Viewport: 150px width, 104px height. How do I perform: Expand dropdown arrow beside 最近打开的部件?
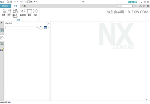click(x=18, y=17)
